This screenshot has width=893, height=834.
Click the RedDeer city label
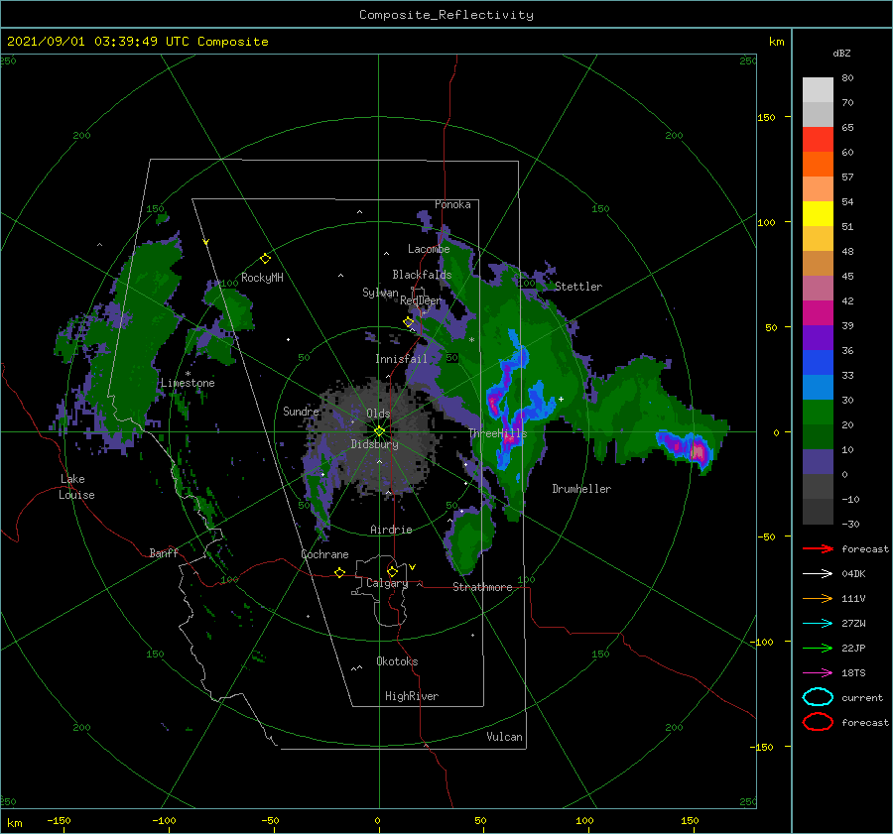pyautogui.click(x=421, y=300)
